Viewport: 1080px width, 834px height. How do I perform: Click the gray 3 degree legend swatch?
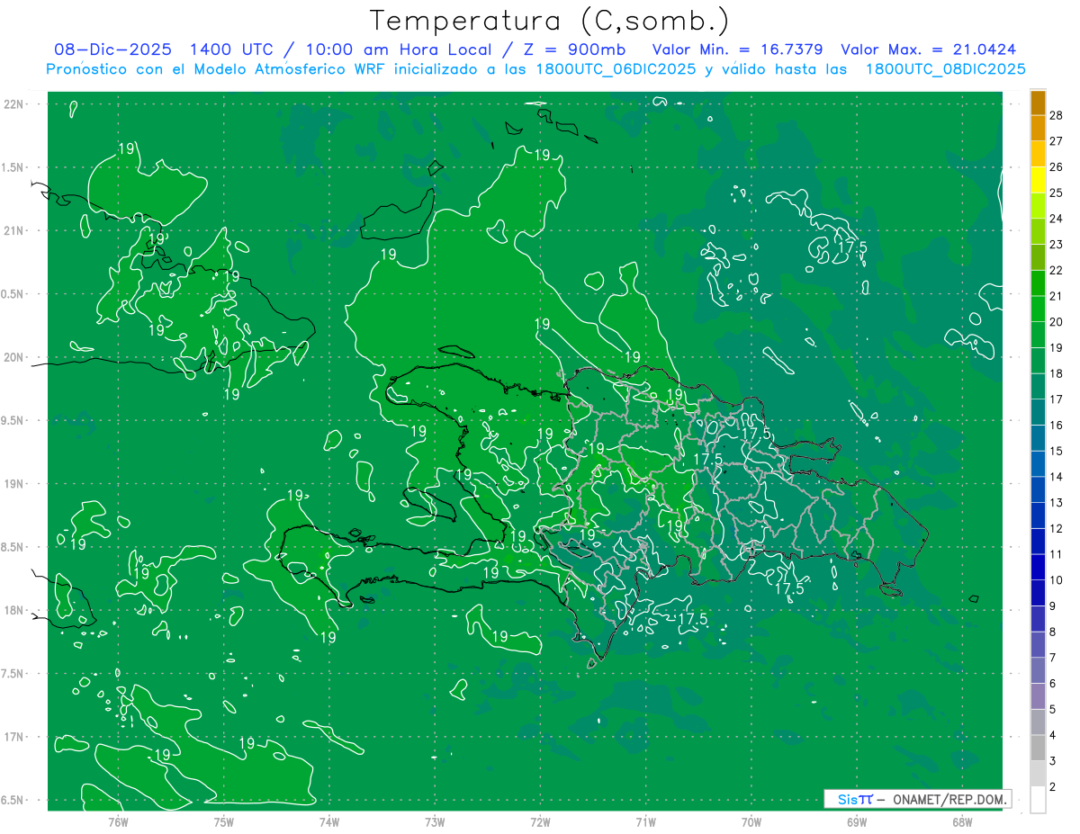[x=1038, y=749]
